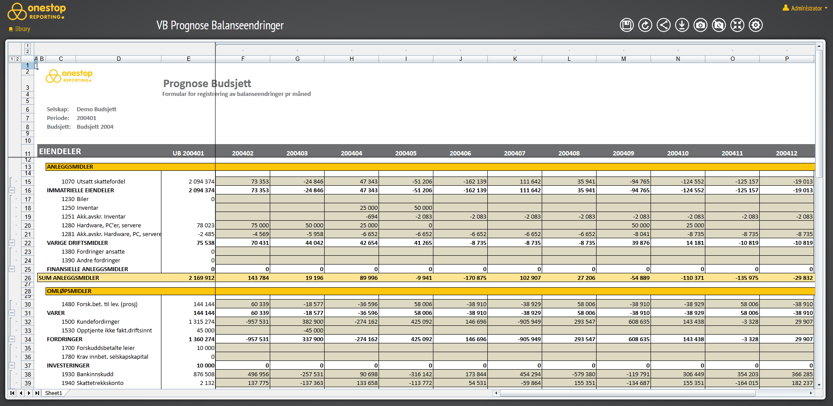
Task: Select row 15 header
Action: [x=28, y=181]
